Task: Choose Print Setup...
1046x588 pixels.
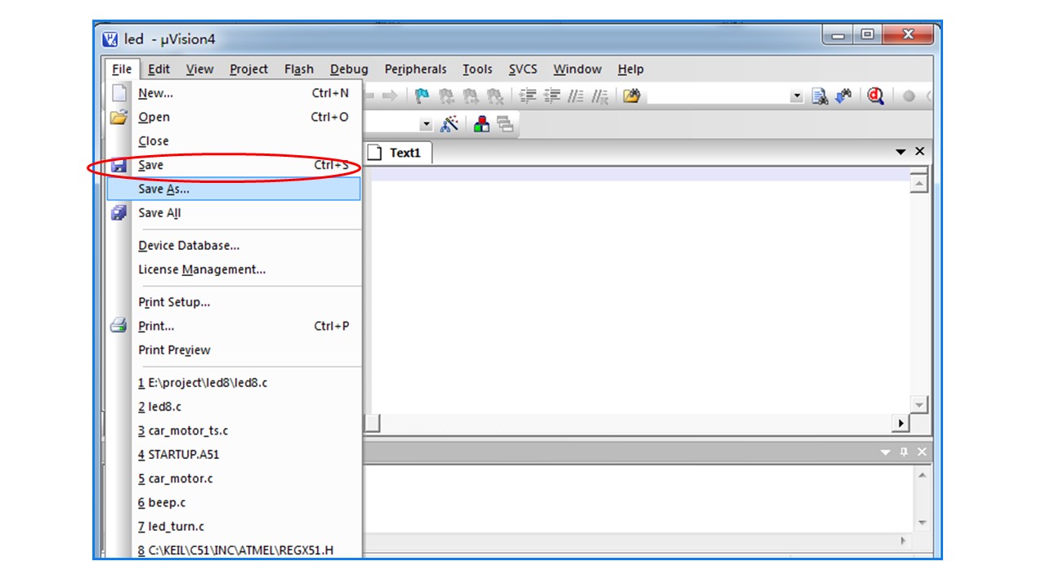Action: 234,302
